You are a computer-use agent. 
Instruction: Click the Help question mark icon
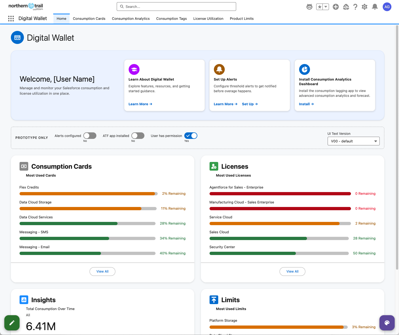355,7
